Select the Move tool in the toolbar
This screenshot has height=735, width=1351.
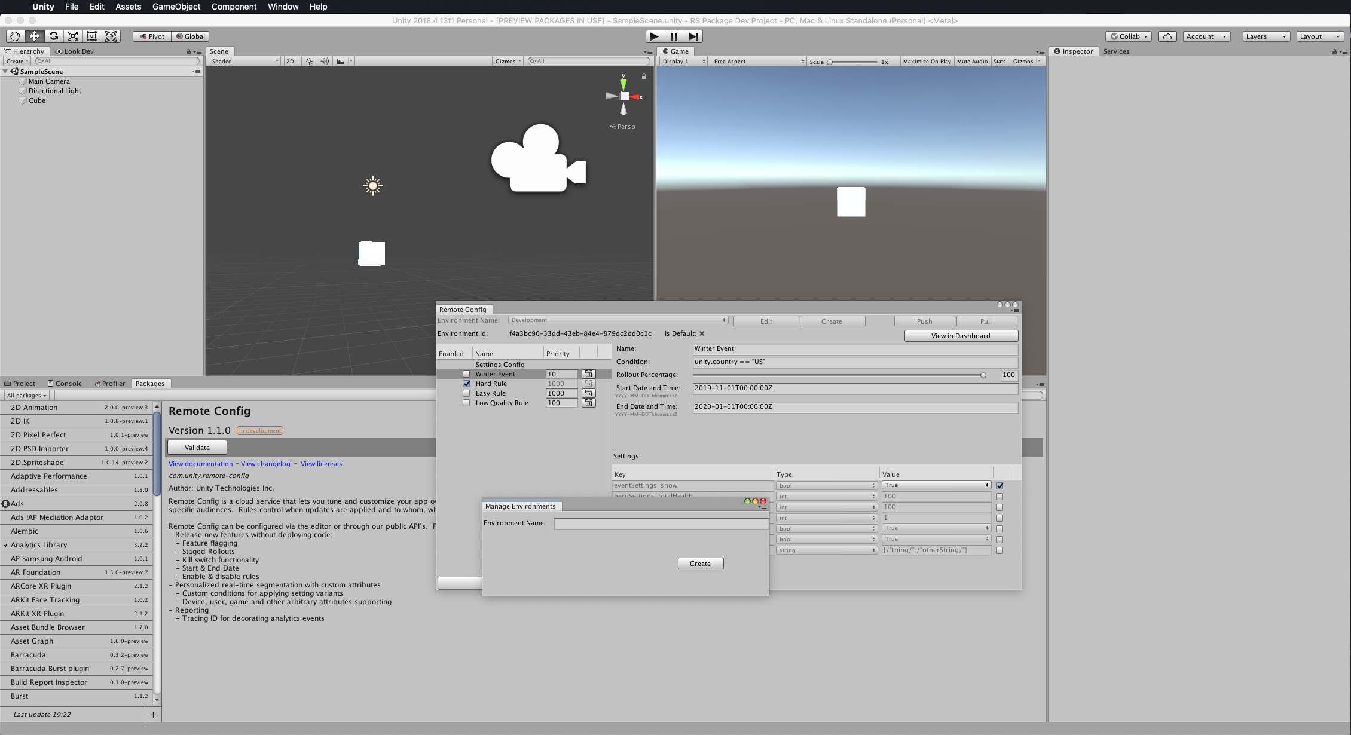34,36
